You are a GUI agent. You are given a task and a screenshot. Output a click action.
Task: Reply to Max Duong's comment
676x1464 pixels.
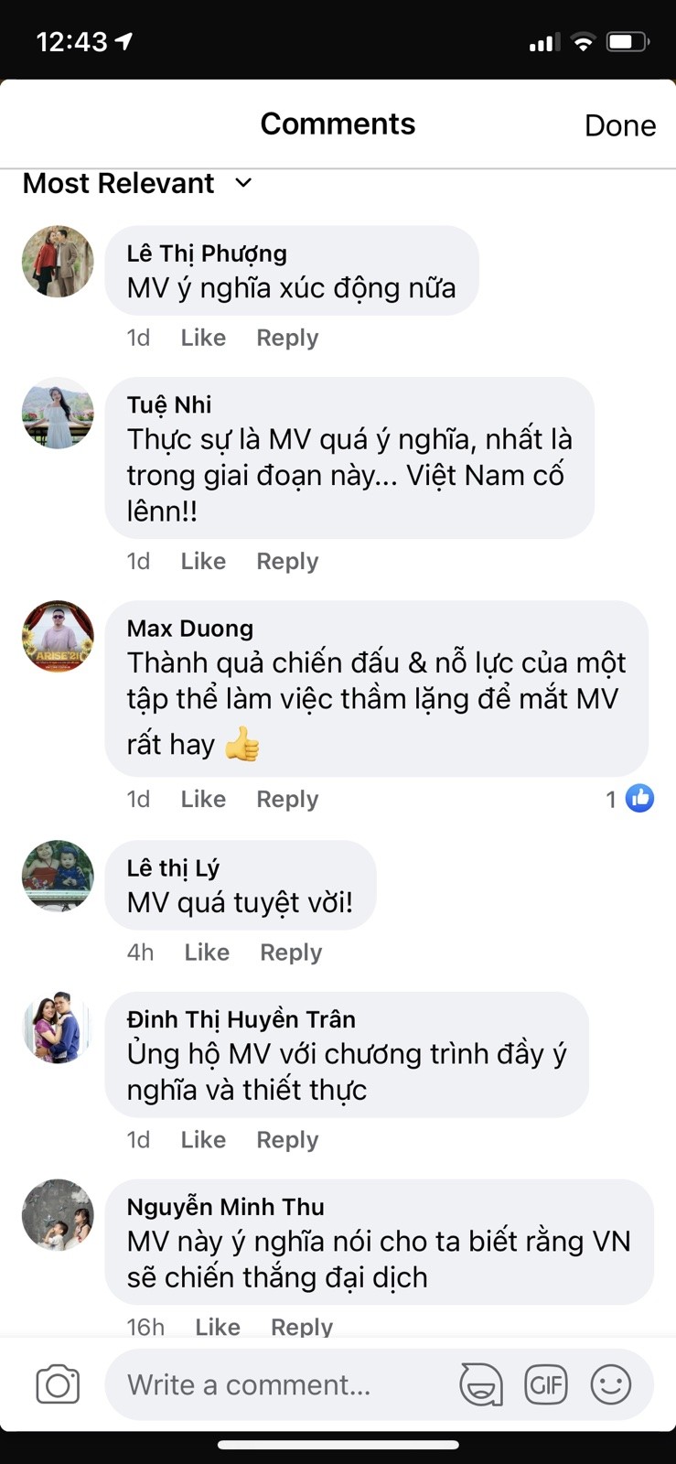click(287, 800)
